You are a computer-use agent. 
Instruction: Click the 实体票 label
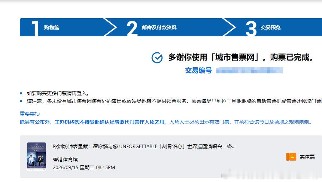[x=307, y=157]
